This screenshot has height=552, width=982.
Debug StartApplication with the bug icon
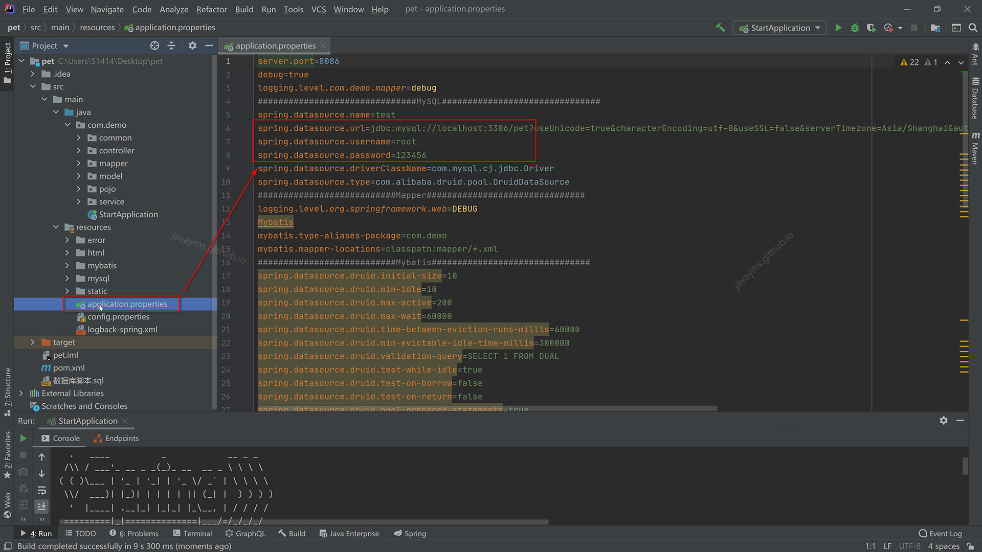coord(855,28)
